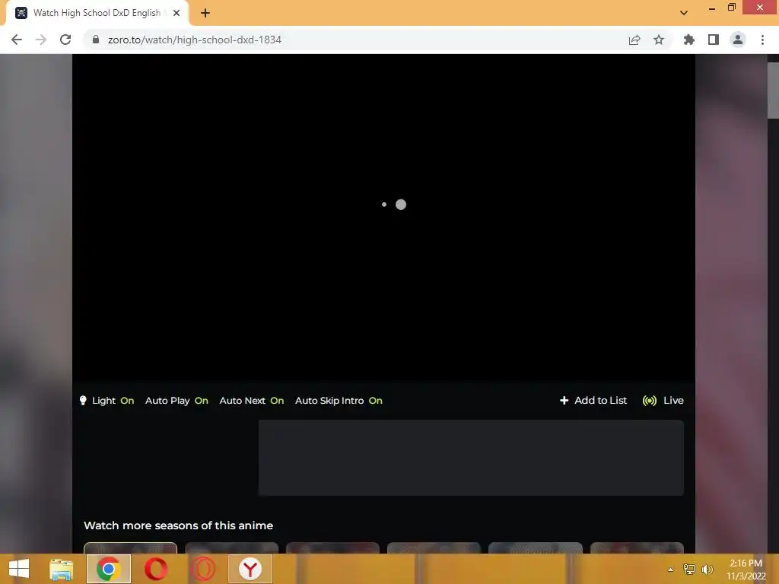
Task: Show hidden system tray icons
Action: coord(670,570)
